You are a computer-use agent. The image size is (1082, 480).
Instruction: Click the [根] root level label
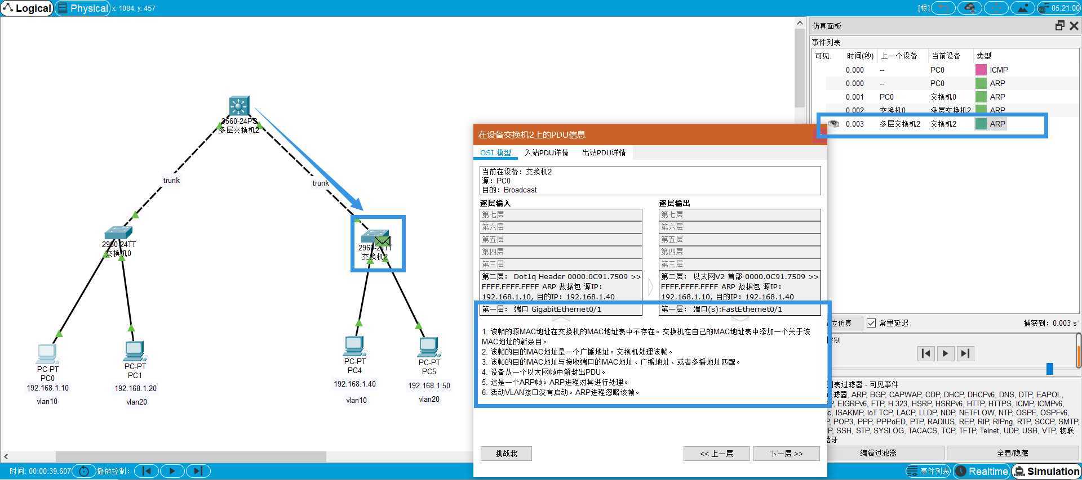tap(924, 8)
